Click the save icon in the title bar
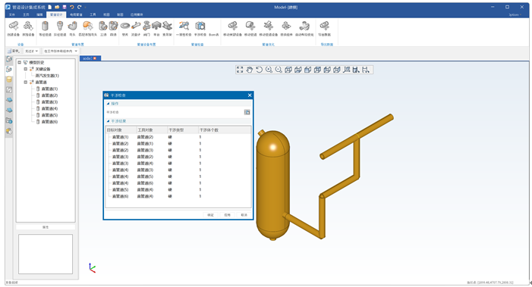Image resolution: width=532 pixels, height=287 pixels. tap(64, 7)
